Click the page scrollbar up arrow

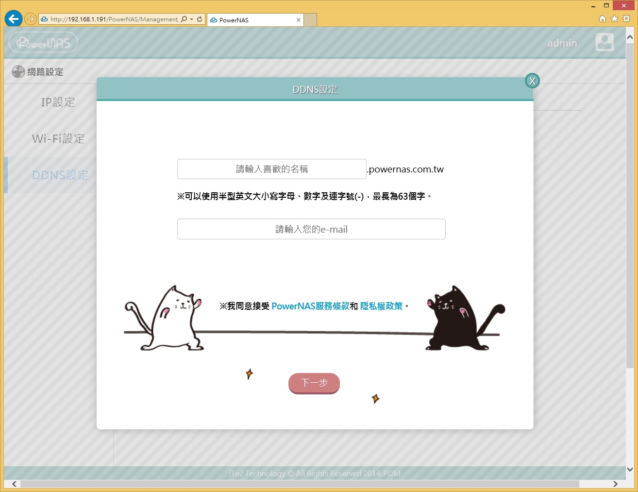pyautogui.click(x=630, y=37)
